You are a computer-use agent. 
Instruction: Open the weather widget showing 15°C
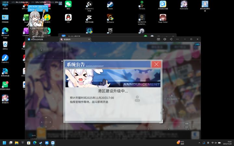pyautogui.click(x=181, y=143)
